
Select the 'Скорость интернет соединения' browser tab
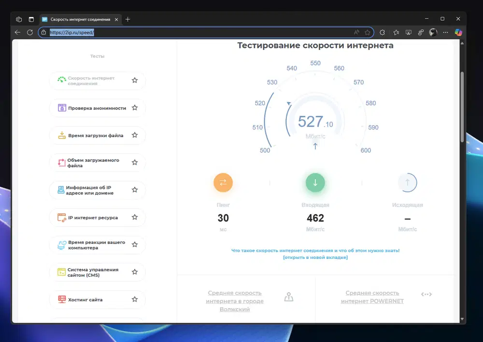pos(80,19)
